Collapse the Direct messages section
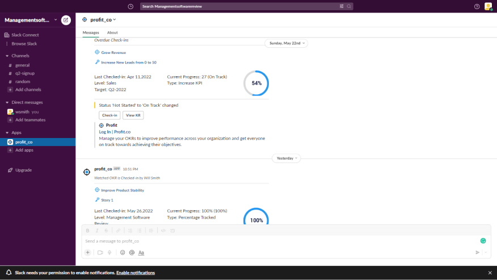This screenshot has height=280, width=497. pos(7,103)
